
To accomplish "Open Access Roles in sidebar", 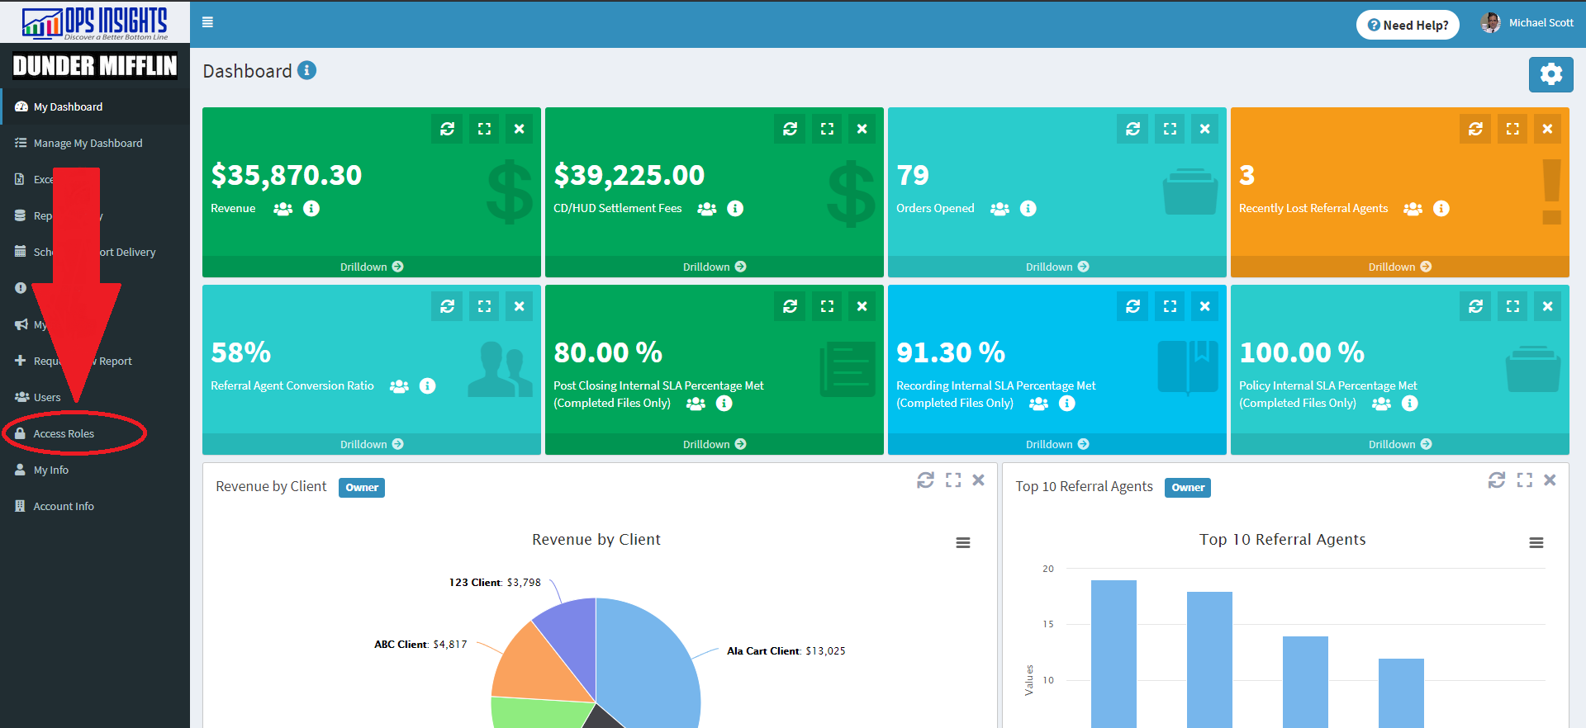I will (64, 433).
